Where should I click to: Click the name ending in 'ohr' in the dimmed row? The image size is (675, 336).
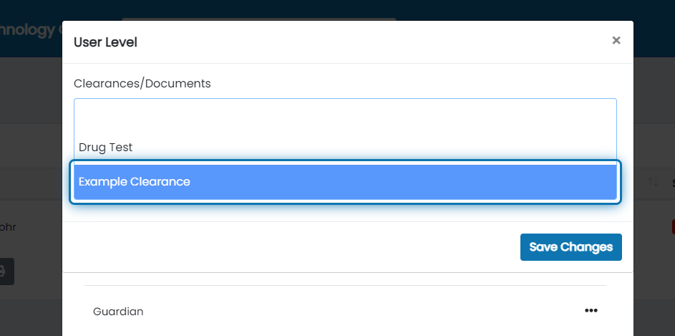[x=8, y=227]
